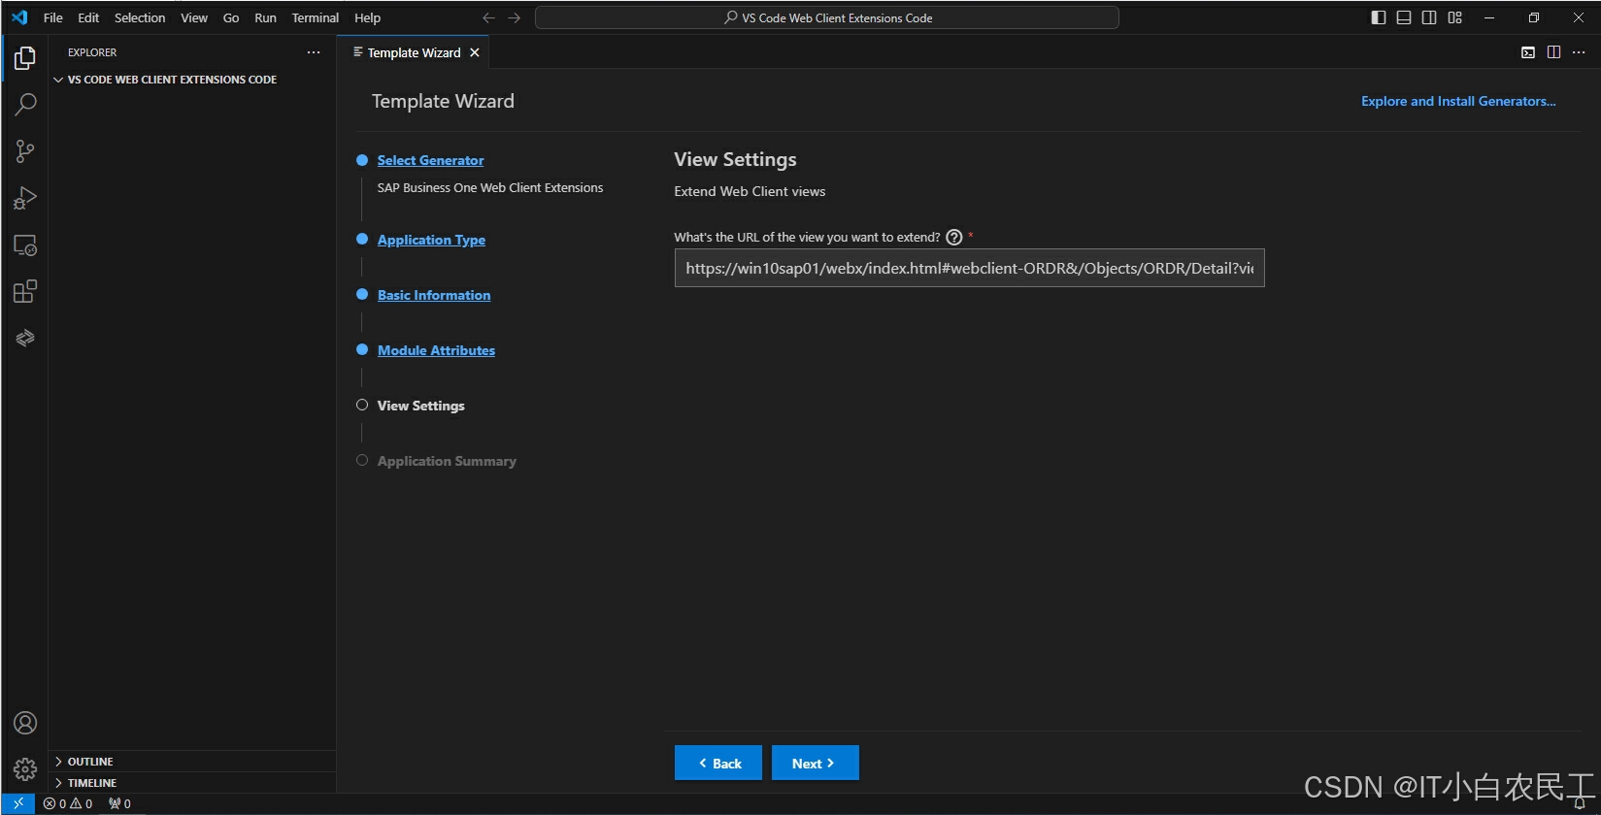Image resolution: width=1601 pixels, height=815 pixels.
Task: Open Source Control view icon
Action: [25, 150]
